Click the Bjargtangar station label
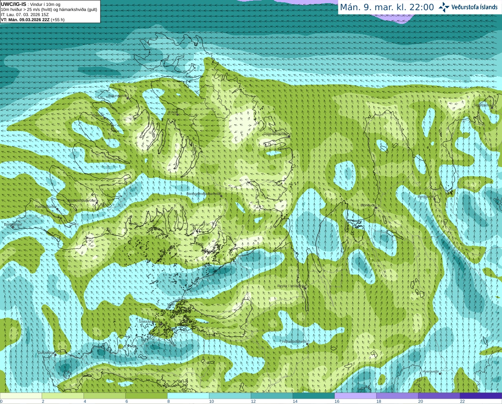This screenshot has width=502, height=404. coord(13,224)
